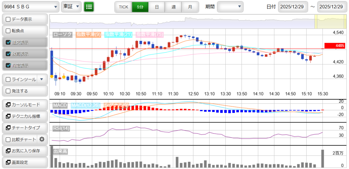The height and width of the screenshot is (169, 349).
Task: Click お気に入り保存 to save favorite
Action: click(x=25, y=151)
